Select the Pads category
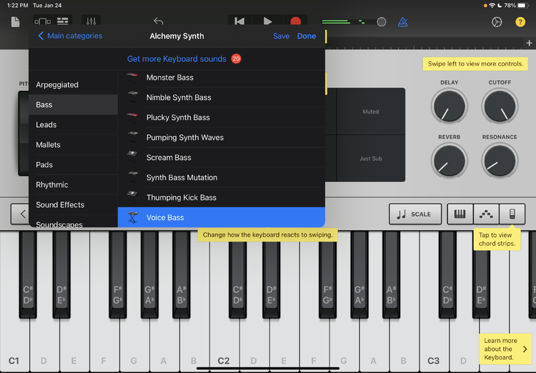 73,165
